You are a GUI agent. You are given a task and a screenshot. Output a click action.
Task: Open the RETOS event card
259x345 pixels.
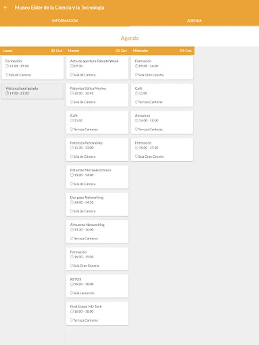click(x=97, y=286)
